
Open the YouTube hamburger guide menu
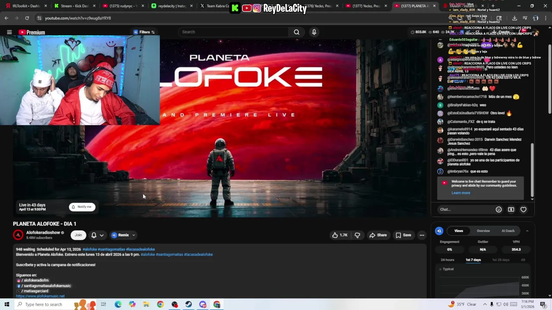click(x=9, y=32)
